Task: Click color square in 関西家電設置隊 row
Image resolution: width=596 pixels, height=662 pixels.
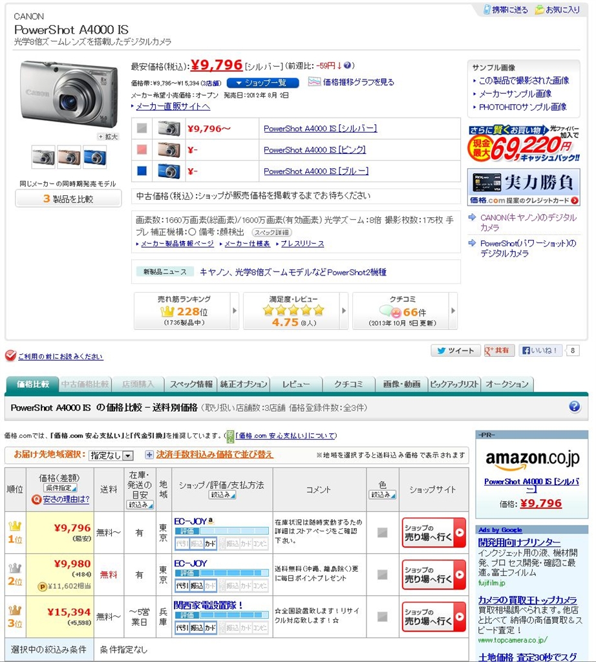Action: point(383,617)
